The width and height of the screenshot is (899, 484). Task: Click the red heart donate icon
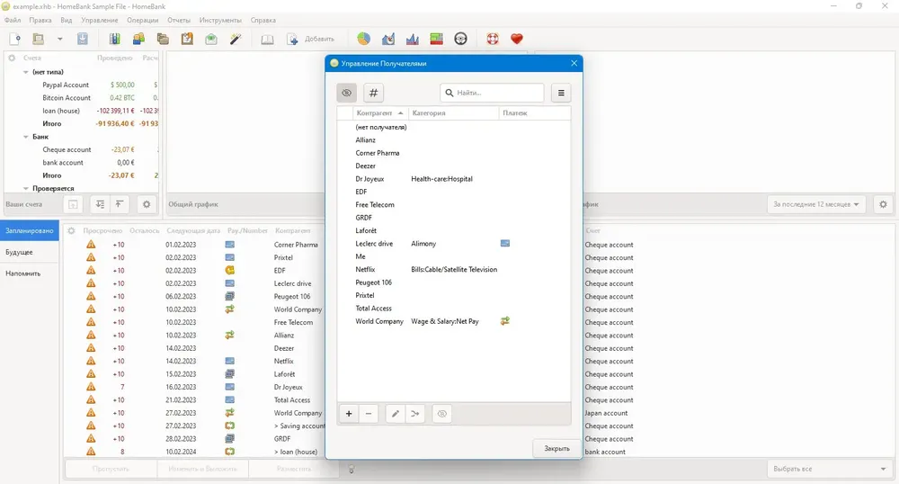click(517, 39)
